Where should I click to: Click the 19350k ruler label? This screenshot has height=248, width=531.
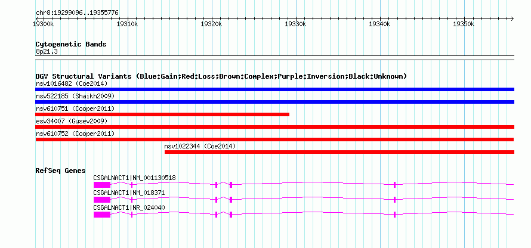tap(464, 24)
